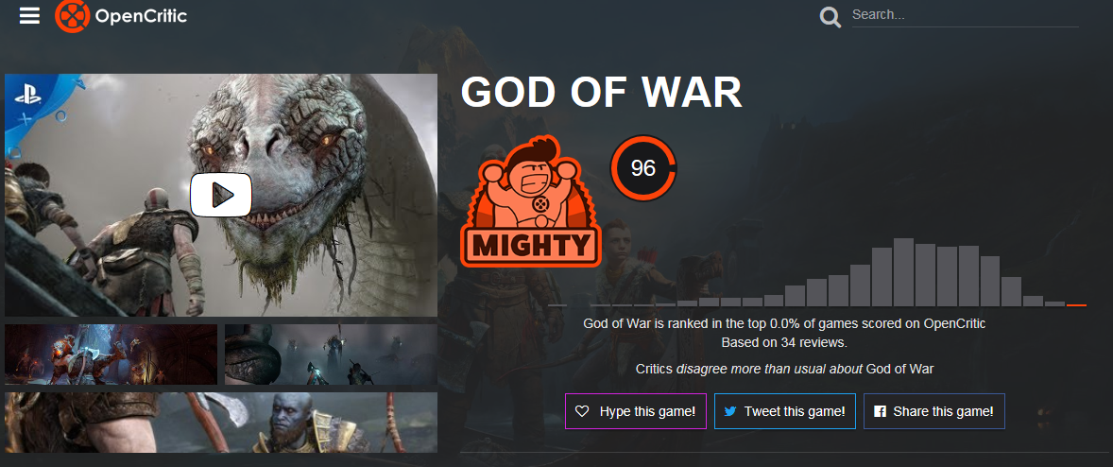Click the Hype this game! button
Viewport: 1113px width, 467px height.
pyautogui.click(x=635, y=411)
